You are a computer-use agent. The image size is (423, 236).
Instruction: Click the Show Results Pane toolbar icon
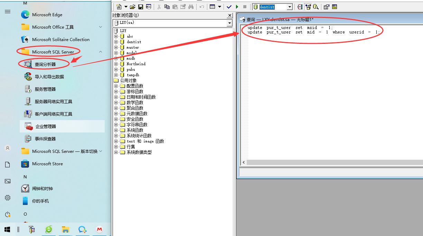(335, 7)
